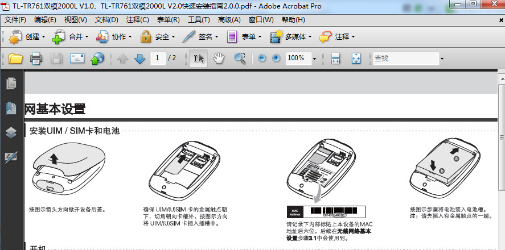Image resolution: width=505 pixels, height=250 pixels.
Task: Click the upload to web globe icon
Action: (x=98, y=59)
